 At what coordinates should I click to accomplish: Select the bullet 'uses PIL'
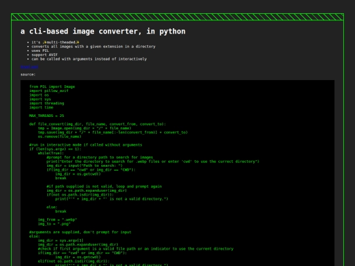pos(40,51)
